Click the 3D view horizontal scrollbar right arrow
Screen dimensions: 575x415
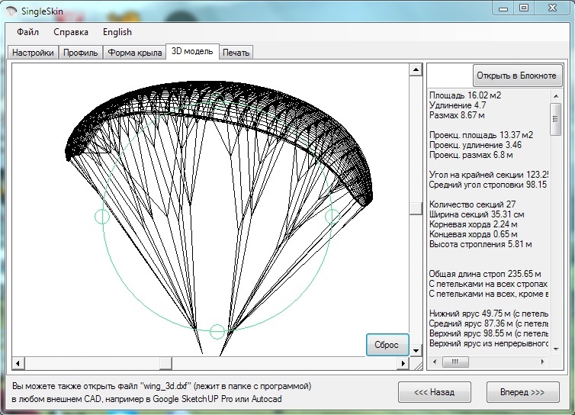(x=403, y=362)
